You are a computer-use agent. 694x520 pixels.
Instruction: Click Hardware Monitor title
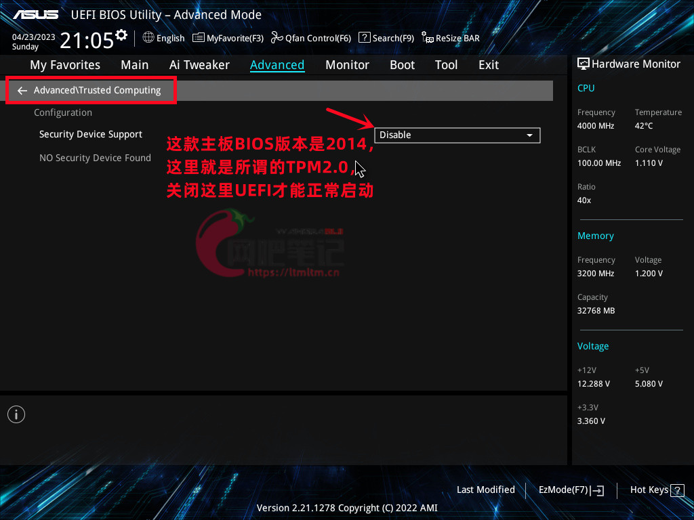pyautogui.click(x=636, y=64)
